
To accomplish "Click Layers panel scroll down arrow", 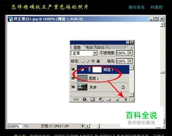I will pyautogui.click(x=131, y=94).
